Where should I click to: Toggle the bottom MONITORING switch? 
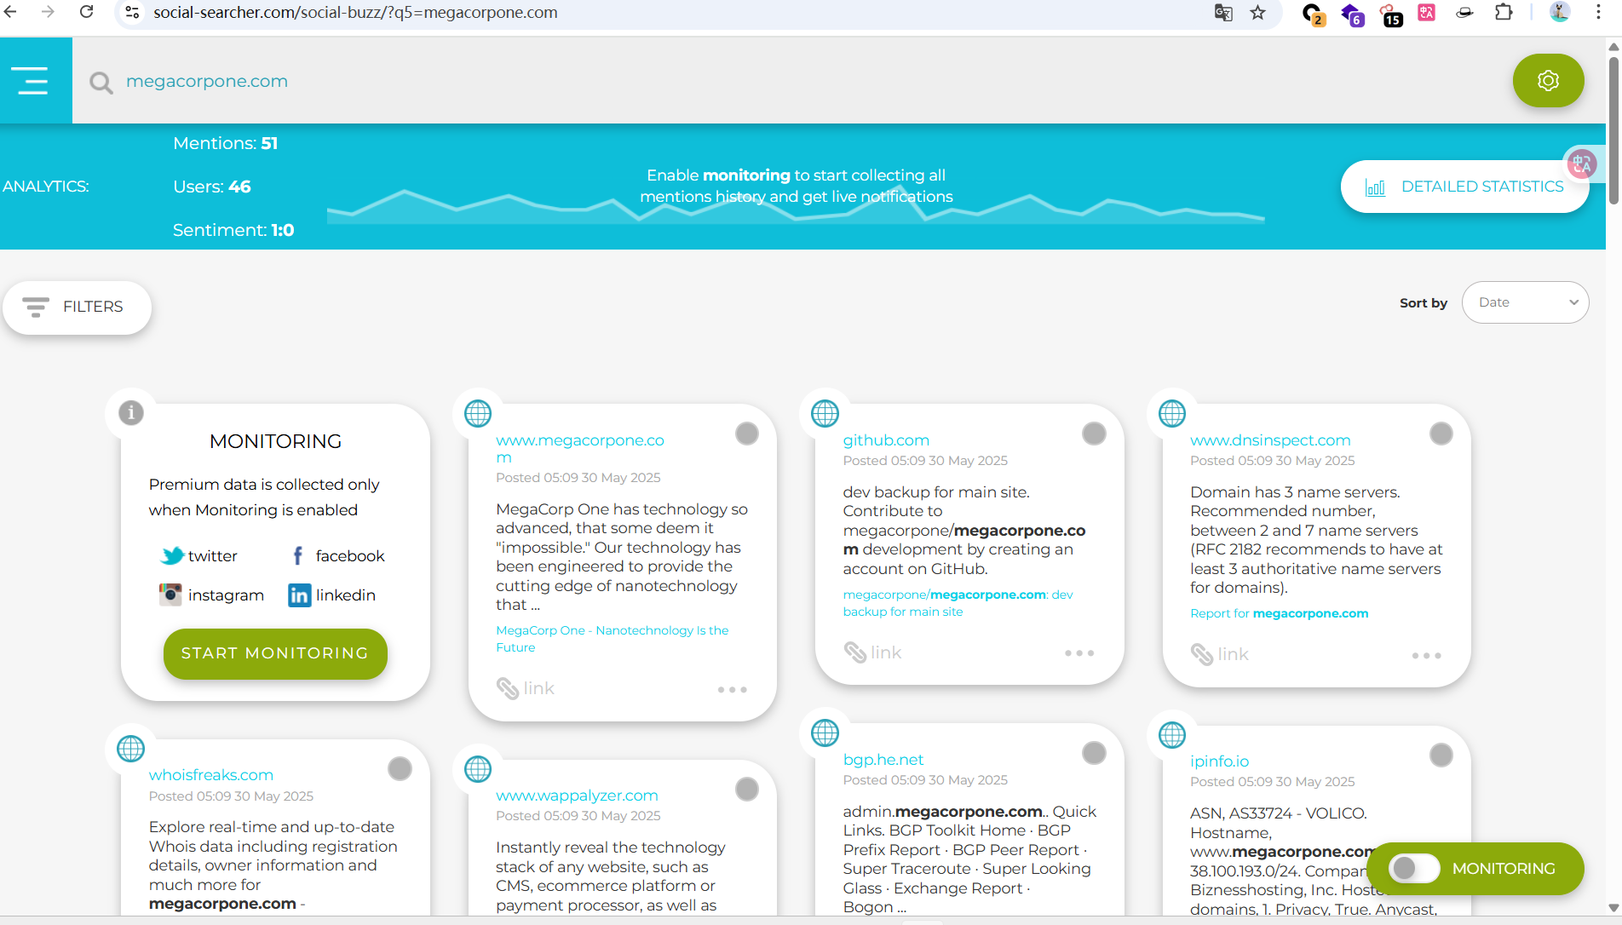tap(1413, 868)
